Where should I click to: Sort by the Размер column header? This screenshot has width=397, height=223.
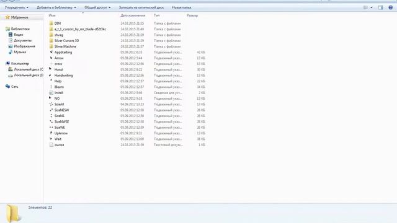click(x=192, y=15)
